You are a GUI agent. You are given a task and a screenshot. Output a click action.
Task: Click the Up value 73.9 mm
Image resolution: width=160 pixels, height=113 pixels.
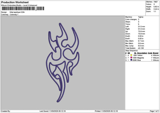click(141, 31)
